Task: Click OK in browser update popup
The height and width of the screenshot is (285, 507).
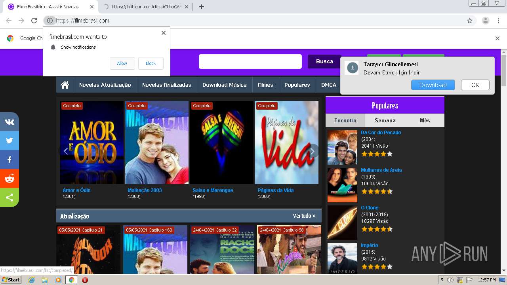Action: [475, 85]
